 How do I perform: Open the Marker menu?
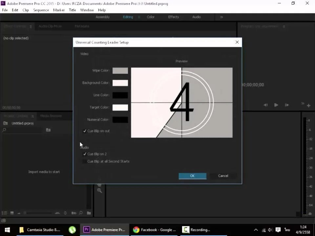pyautogui.click(x=59, y=10)
